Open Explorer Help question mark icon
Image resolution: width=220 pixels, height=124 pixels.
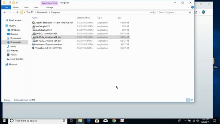(192, 7)
